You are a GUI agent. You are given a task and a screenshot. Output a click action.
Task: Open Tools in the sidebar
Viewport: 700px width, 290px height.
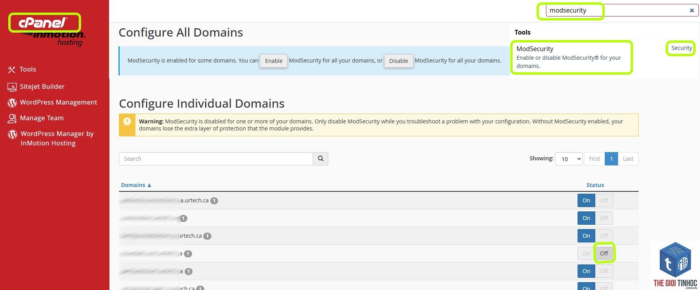[x=28, y=69]
